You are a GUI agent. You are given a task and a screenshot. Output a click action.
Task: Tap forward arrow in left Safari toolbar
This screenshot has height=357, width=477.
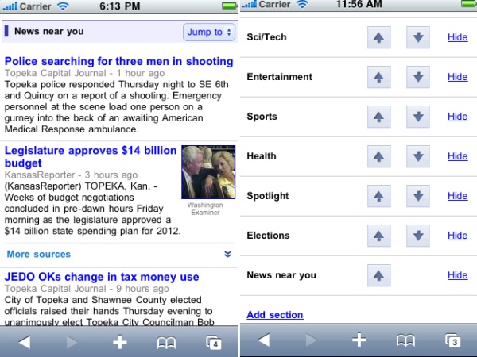click(x=72, y=342)
